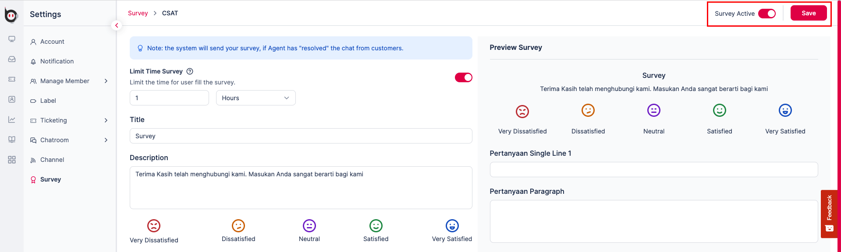The width and height of the screenshot is (841, 252).
Task: Click the apps grid icon in left rail
Action: [x=12, y=160]
